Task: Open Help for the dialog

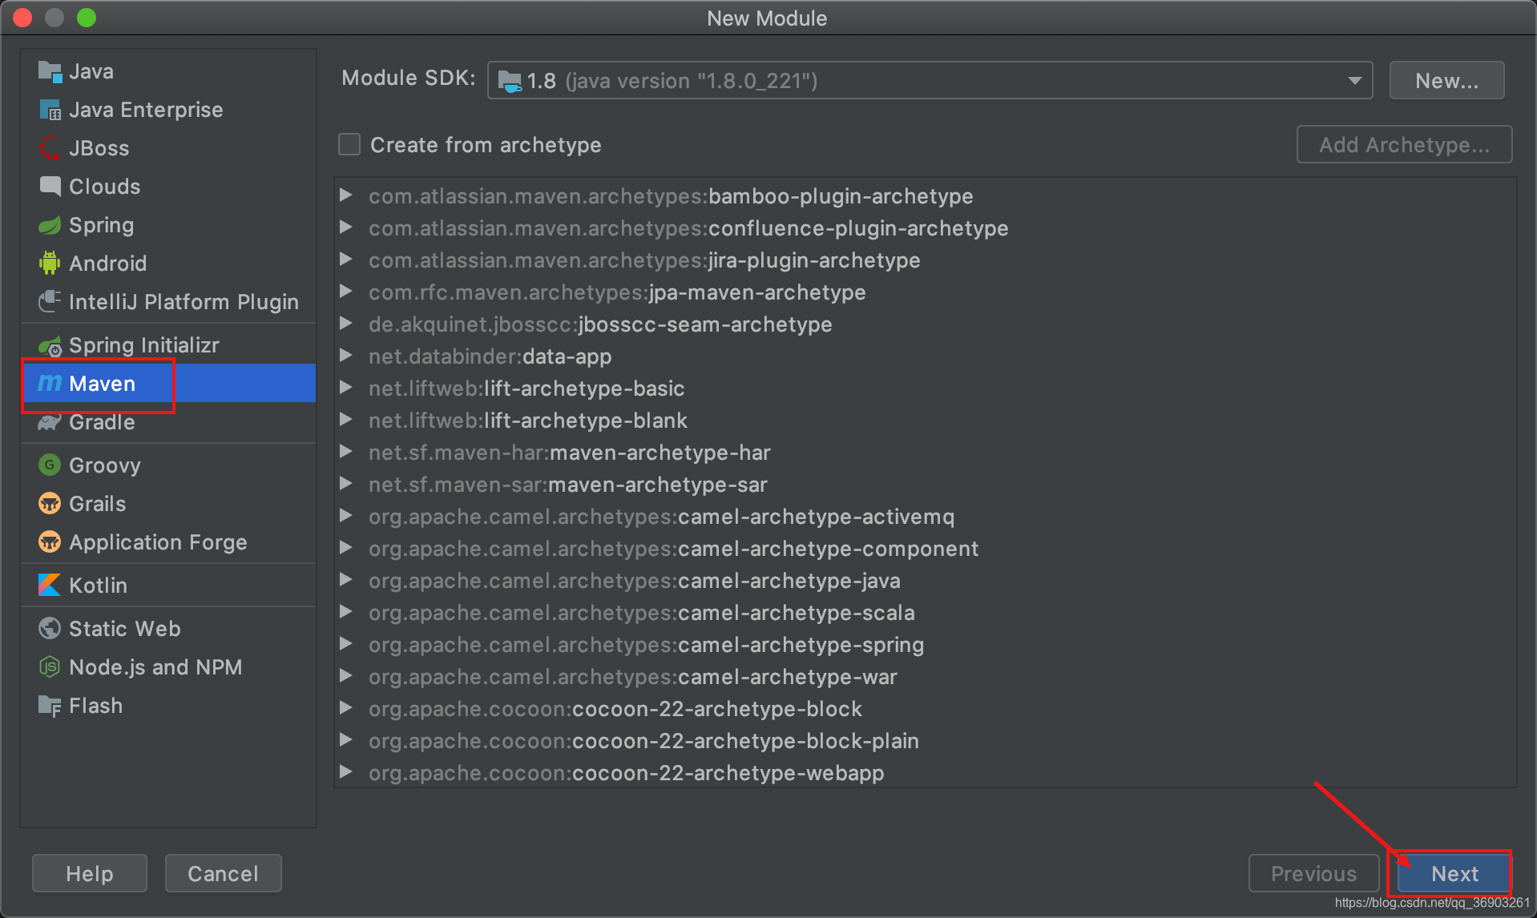Action: 89,873
